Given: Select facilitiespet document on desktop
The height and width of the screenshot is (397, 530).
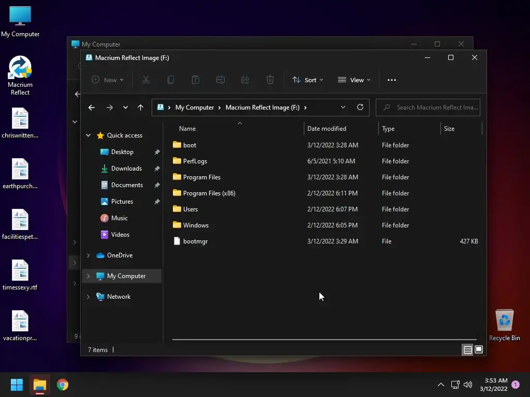Looking at the screenshot, I should 20,224.
